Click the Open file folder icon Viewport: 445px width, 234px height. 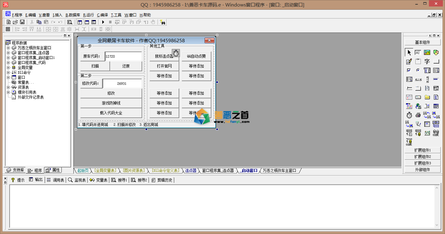(15, 22)
